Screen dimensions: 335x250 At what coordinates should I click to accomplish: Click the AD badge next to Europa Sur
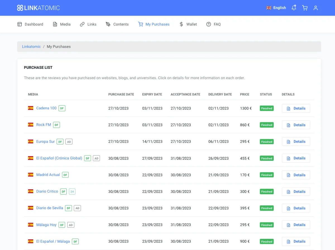click(69, 142)
